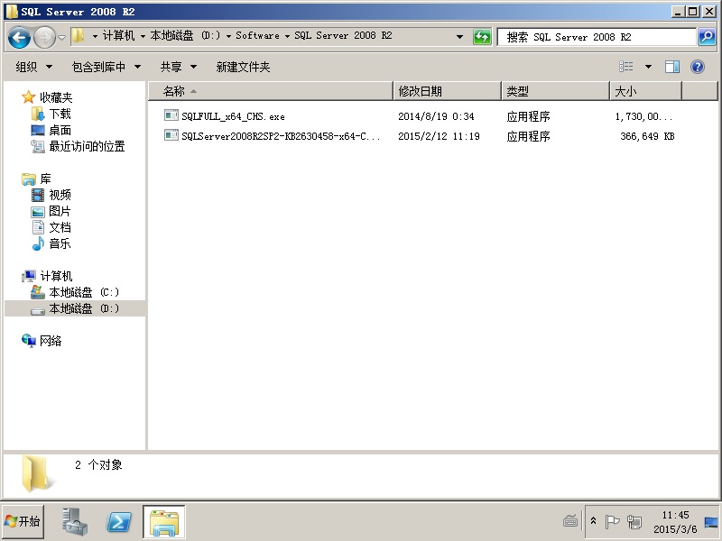Click the 桌面 desktop icon
Screen dimensions: 722x541
[38, 130]
